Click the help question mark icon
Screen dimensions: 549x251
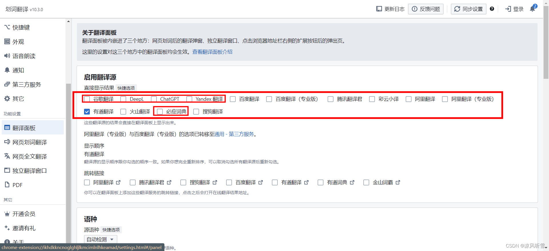[492, 9]
